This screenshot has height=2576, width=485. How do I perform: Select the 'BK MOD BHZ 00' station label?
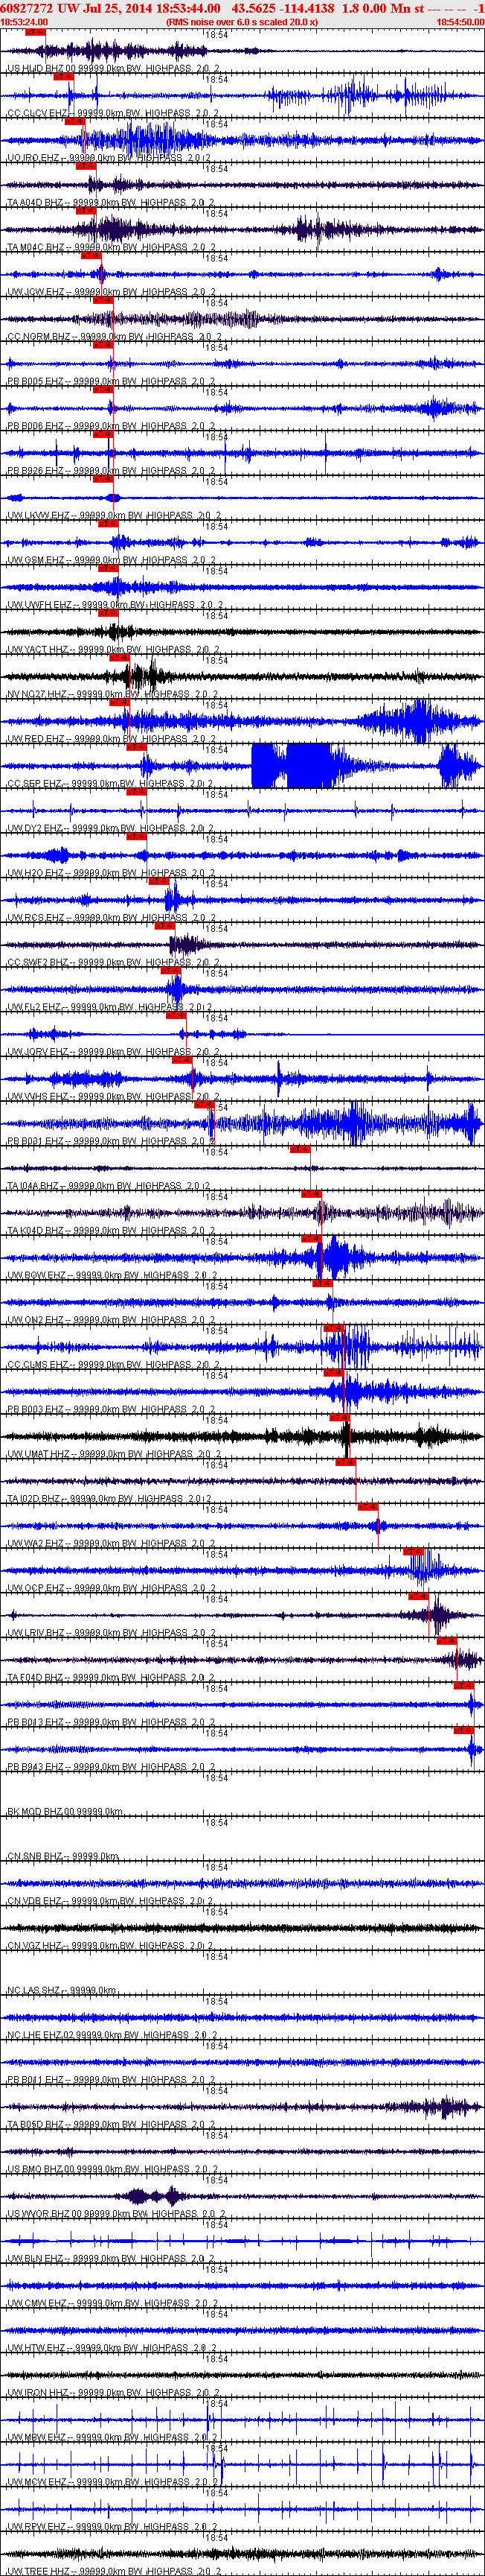(41, 1812)
